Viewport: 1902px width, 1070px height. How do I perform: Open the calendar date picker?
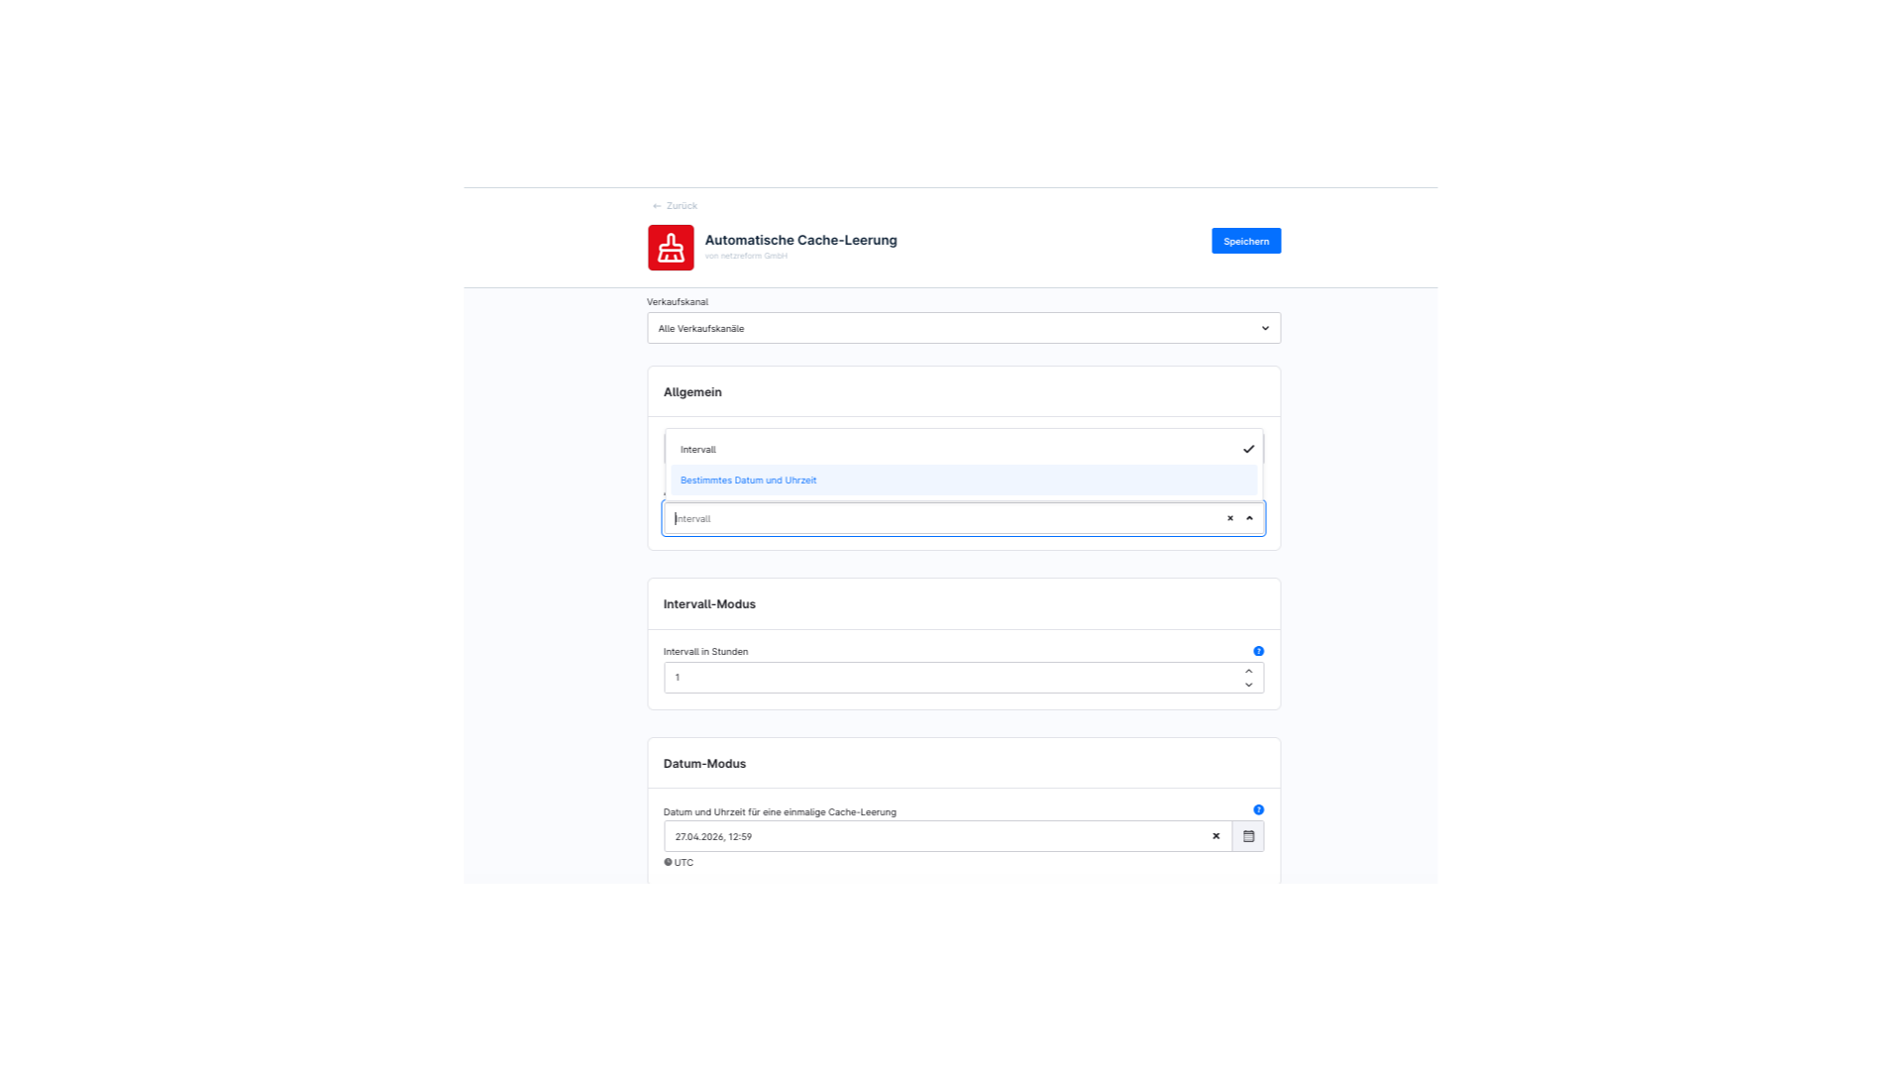(1248, 836)
